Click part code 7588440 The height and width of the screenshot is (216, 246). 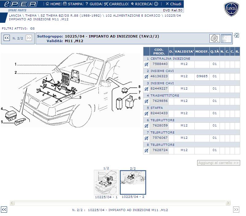160,64
